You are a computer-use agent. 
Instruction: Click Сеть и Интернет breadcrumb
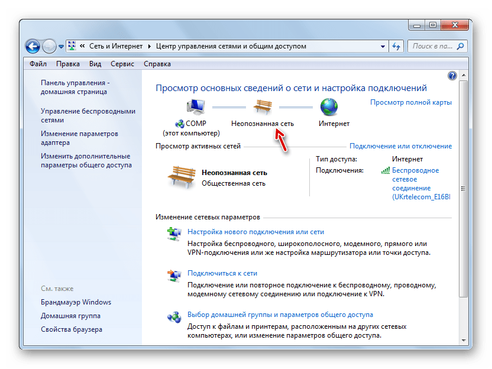point(116,46)
